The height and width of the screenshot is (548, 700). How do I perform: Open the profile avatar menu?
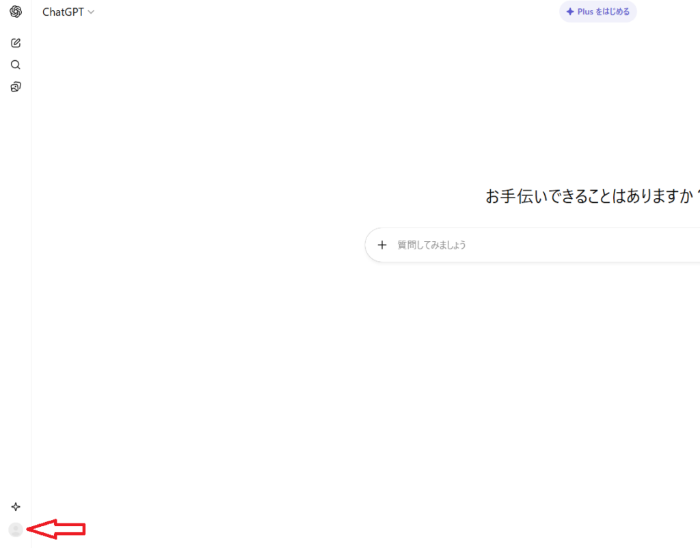pyautogui.click(x=16, y=530)
